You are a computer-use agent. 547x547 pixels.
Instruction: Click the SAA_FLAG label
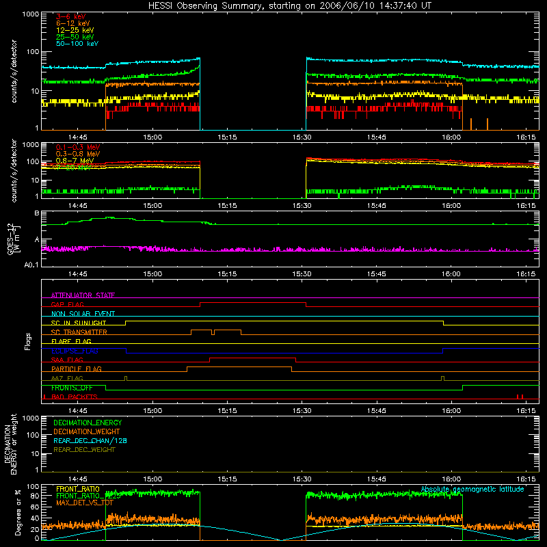[67, 360]
